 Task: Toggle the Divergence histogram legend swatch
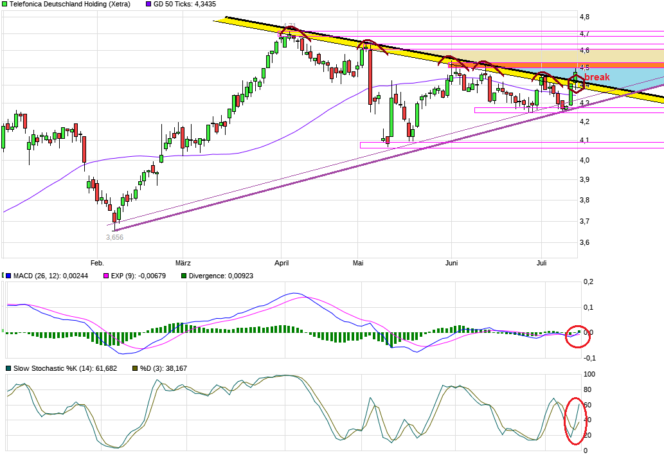tap(184, 275)
